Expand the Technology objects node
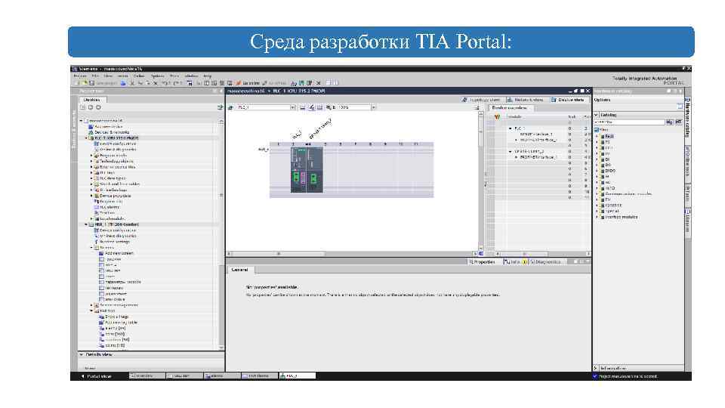Screen dimensions: 725x408 [91, 161]
